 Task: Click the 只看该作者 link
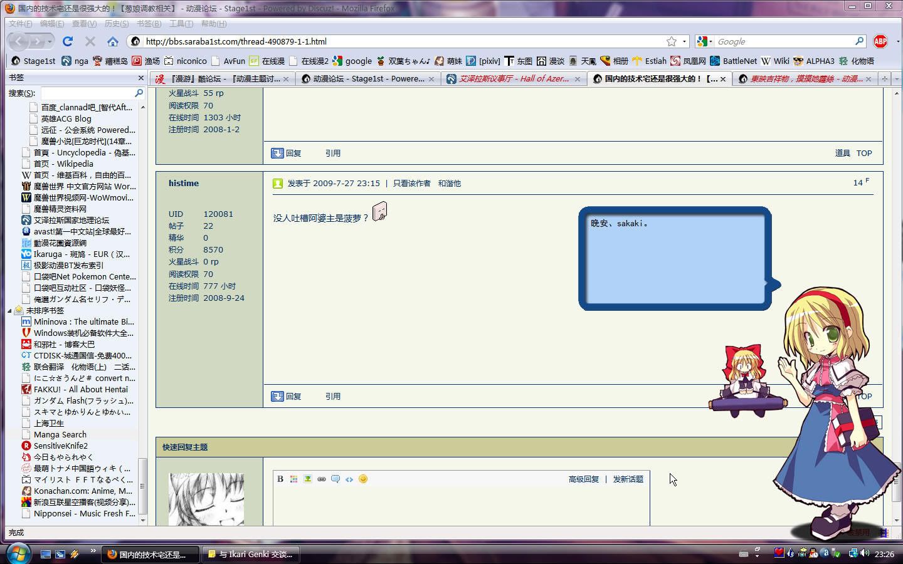pyautogui.click(x=412, y=184)
